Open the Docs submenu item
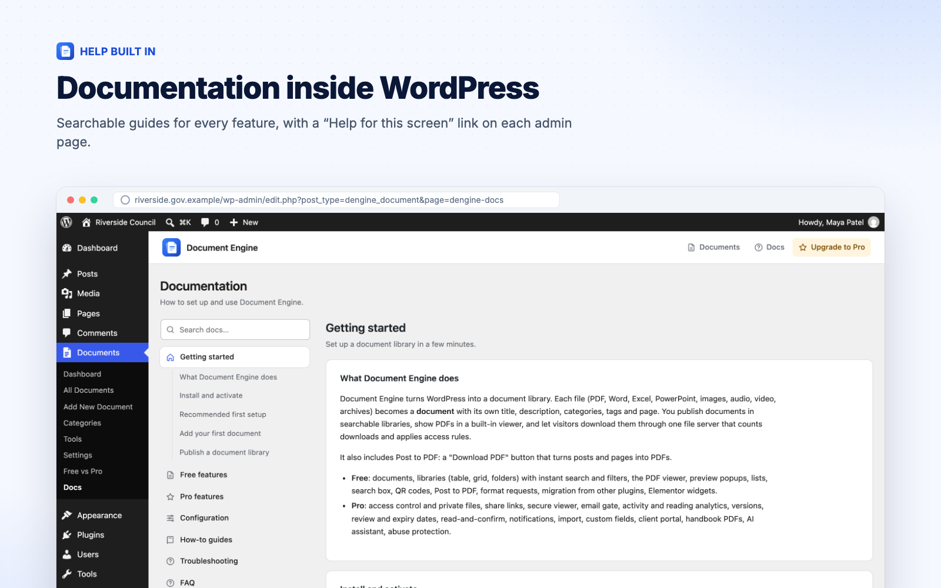The height and width of the screenshot is (588, 941). click(x=73, y=487)
